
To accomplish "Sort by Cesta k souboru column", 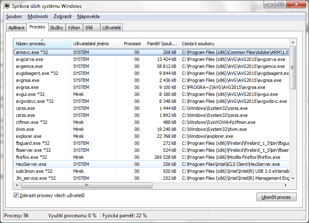I will click(x=235, y=43).
